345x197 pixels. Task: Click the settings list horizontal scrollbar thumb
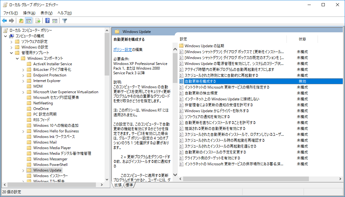[246, 179]
